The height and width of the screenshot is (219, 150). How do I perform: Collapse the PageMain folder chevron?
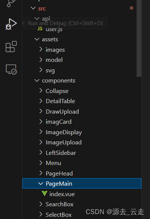pyautogui.click(x=41, y=183)
